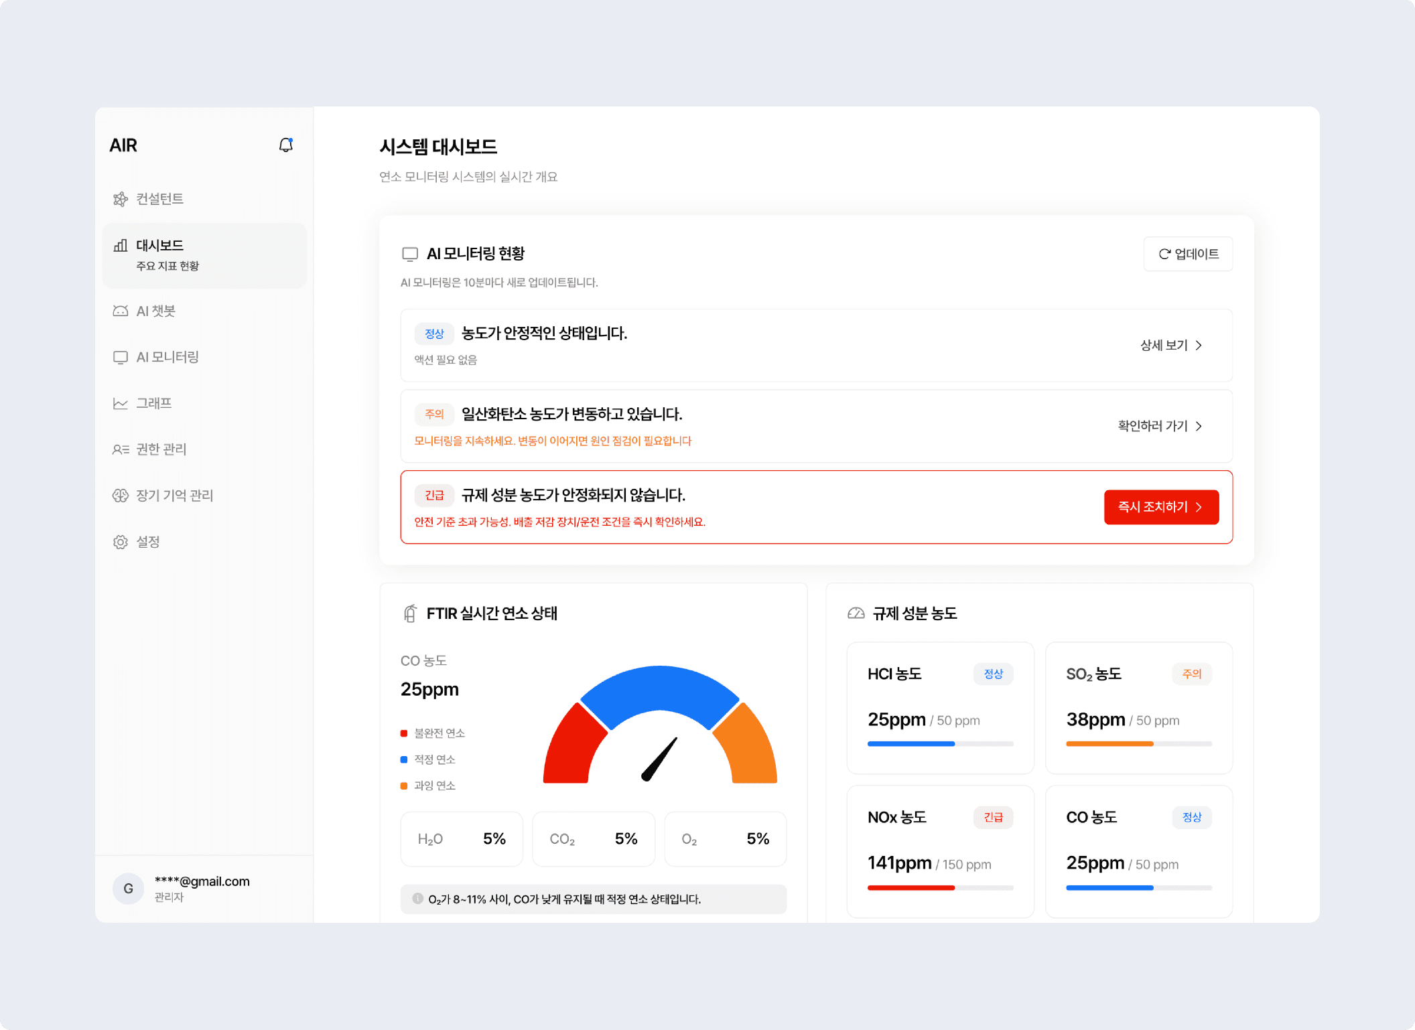Click the gauge icon next to 규제 성분 농도
This screenshot has height=1030, width=1415.
pos(856,613)
